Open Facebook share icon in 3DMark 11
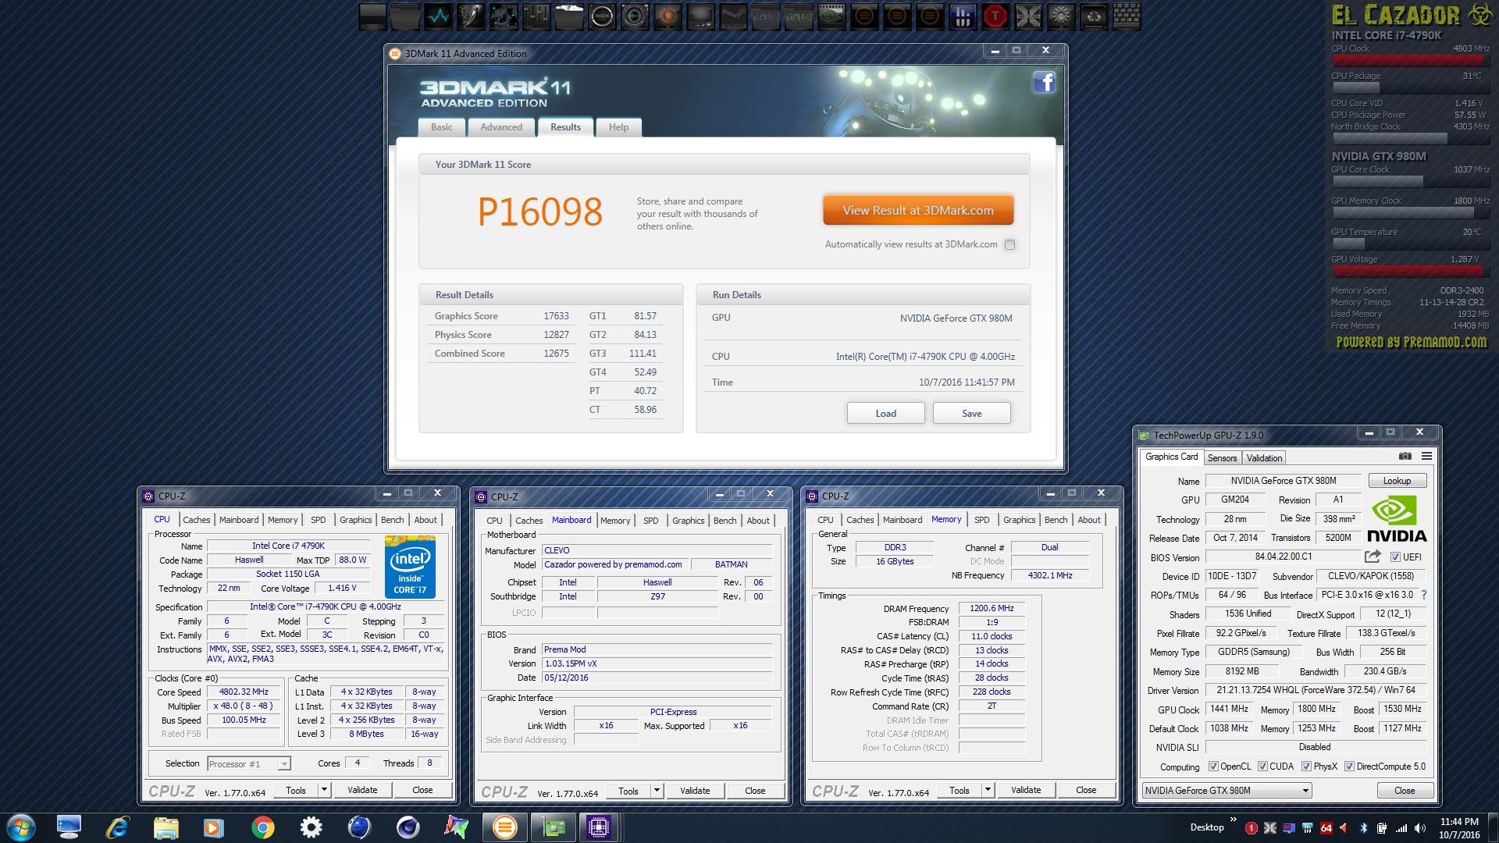 coord(1044,82)
